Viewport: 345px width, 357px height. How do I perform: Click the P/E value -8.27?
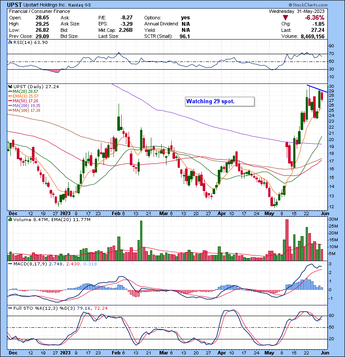(126, 18)
